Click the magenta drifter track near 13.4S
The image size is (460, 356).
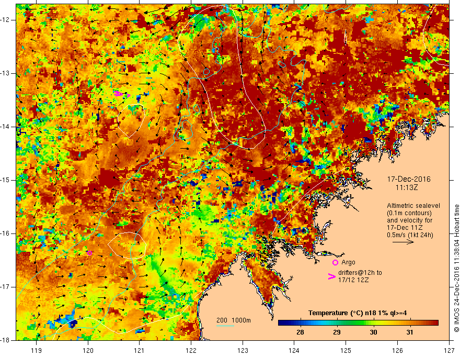[122, 94]
